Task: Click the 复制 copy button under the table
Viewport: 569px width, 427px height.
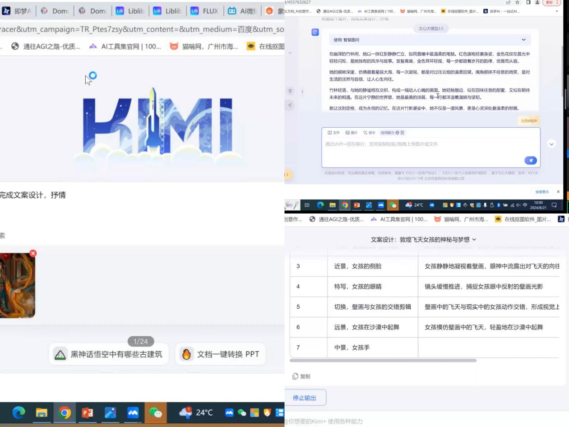Action: tap(301, 376)
